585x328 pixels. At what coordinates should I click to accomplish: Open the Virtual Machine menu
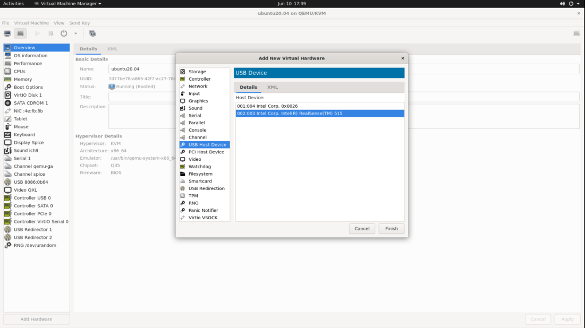(x=31, y=23)
